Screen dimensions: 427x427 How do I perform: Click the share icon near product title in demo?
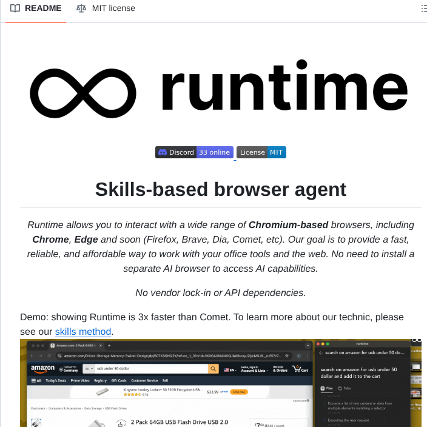point(120,424)
